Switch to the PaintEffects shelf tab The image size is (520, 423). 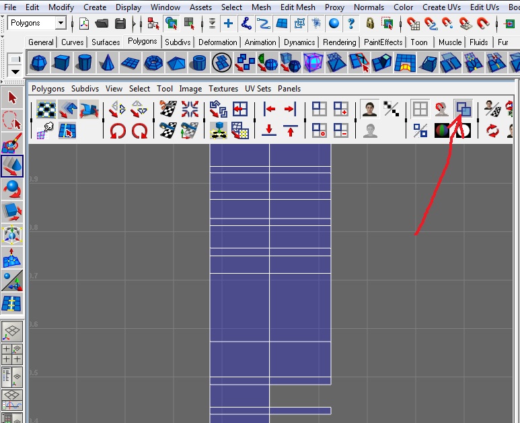click(383, 42)
